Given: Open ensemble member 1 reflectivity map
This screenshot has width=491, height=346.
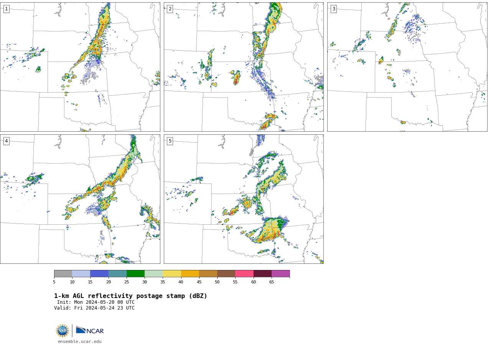Looking at the screenshot, I should pos(80,67).
